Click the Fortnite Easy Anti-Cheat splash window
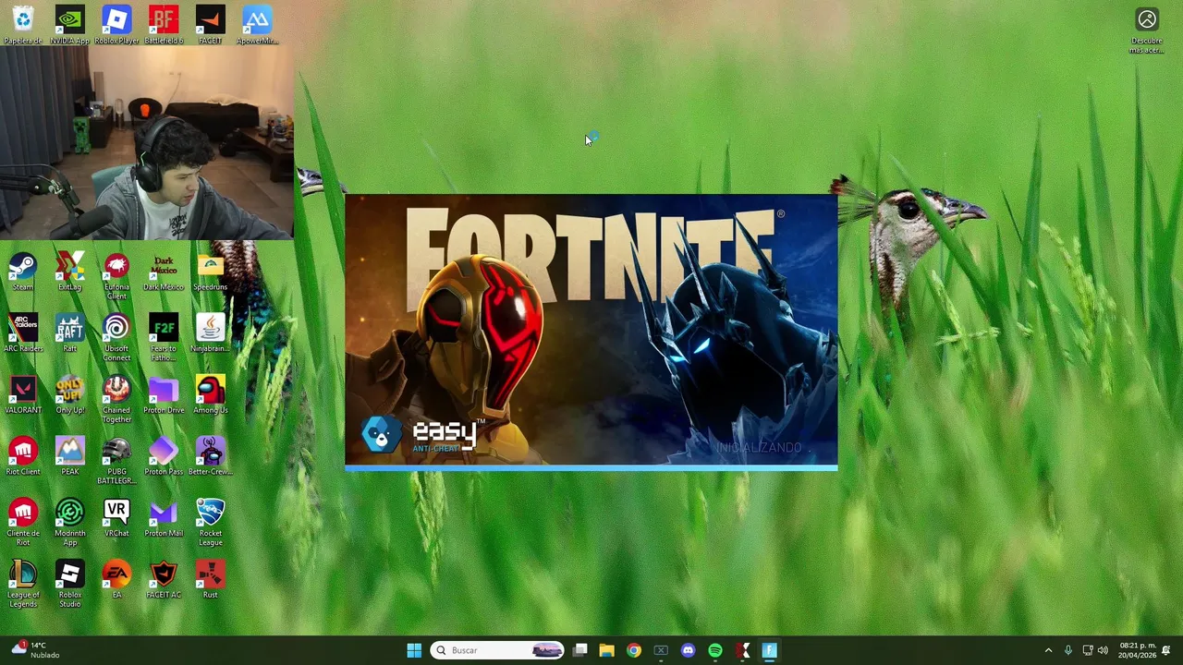This screenshot has height=665, width=1183. click(591, 332)
